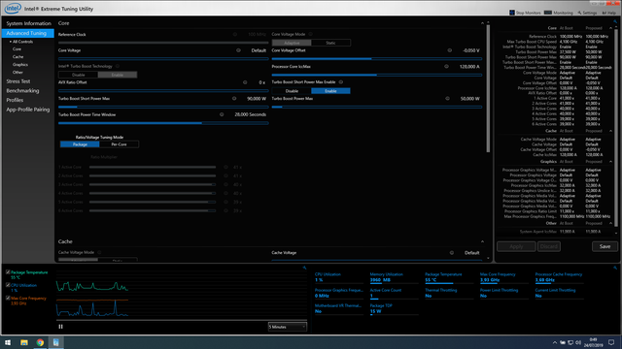
Task: Open App-Profile Pairing in the sidebar
Action: 28,110
